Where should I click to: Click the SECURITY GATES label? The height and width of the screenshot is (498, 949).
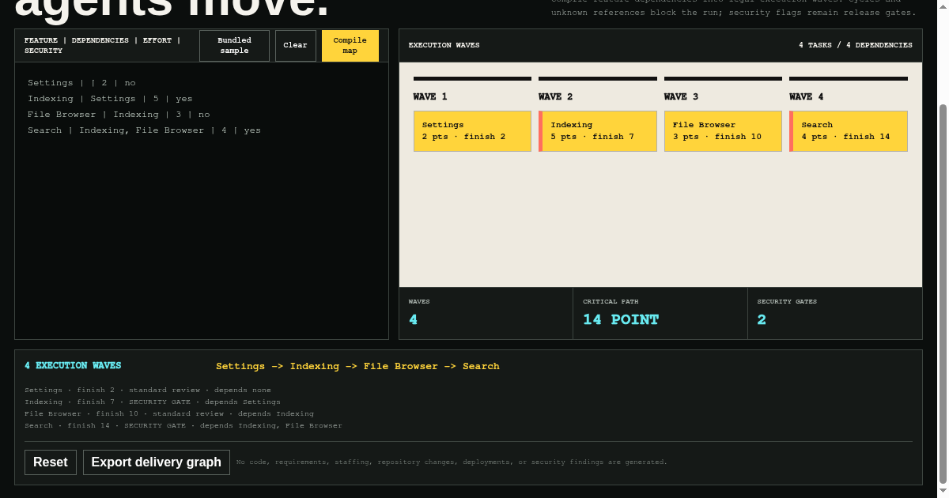[x=787, y=302]
